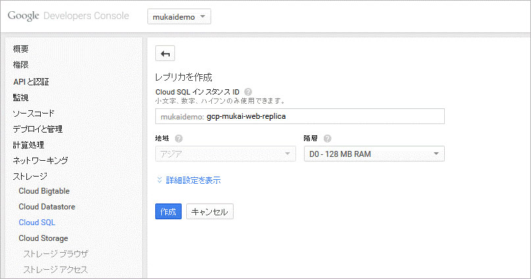Viewport: 531px width, 279px height.
Task: Click the 作成 button
Action: coord(168,211)
